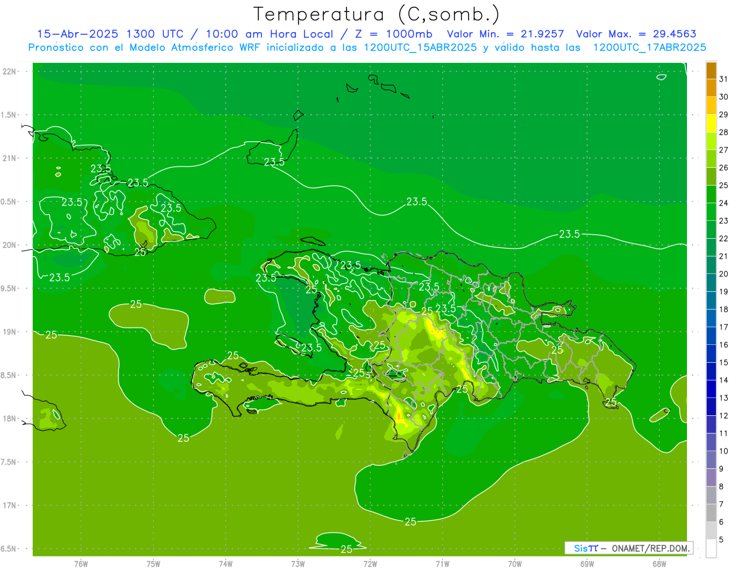Click the legend value 5
This screenshot has width=740, height=572.
pyautogui.click(x=721, y=540)
